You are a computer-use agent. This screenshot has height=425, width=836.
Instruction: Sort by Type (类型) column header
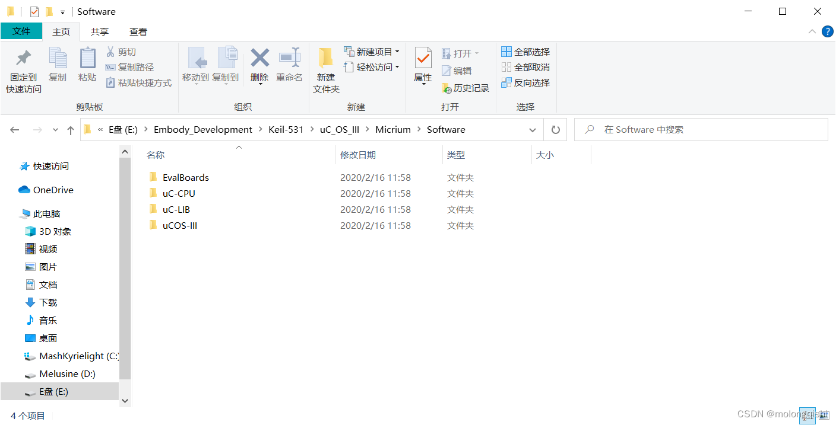tap(456, 155)
